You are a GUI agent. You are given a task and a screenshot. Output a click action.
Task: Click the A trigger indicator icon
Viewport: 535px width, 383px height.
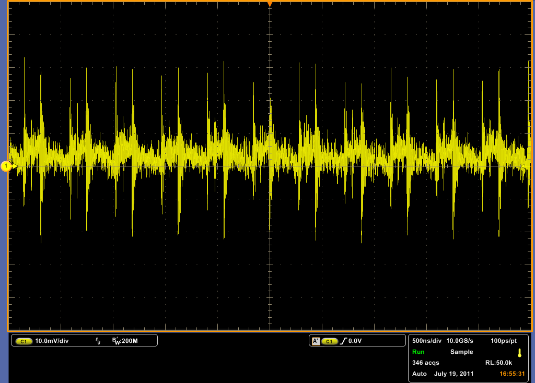316,341
